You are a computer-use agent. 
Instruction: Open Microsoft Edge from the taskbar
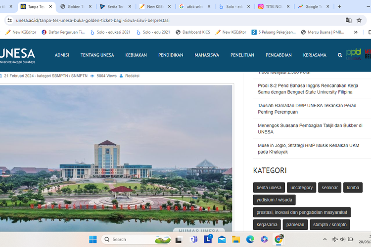[250, 240]
